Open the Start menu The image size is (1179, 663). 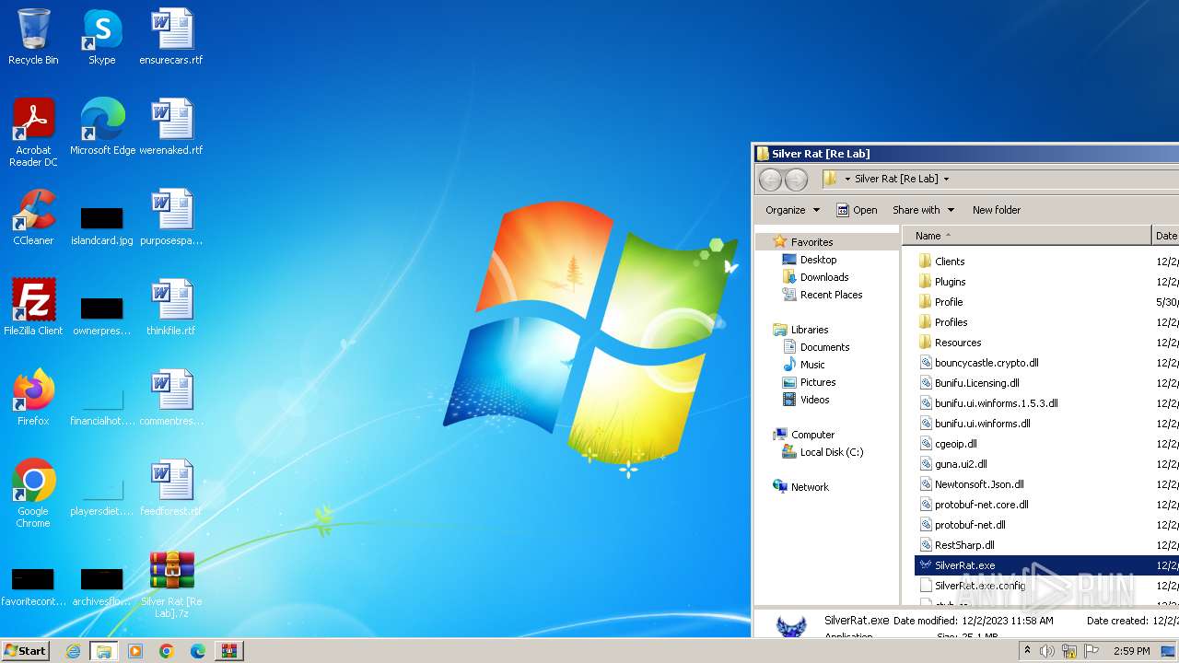[25, 651]
